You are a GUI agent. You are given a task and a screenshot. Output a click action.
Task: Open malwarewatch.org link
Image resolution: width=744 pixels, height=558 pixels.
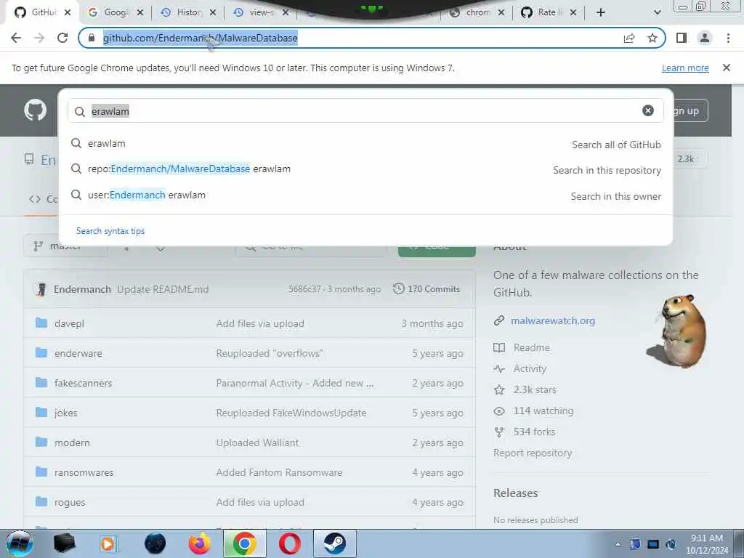pyautogui.click(x=553, y=320)
